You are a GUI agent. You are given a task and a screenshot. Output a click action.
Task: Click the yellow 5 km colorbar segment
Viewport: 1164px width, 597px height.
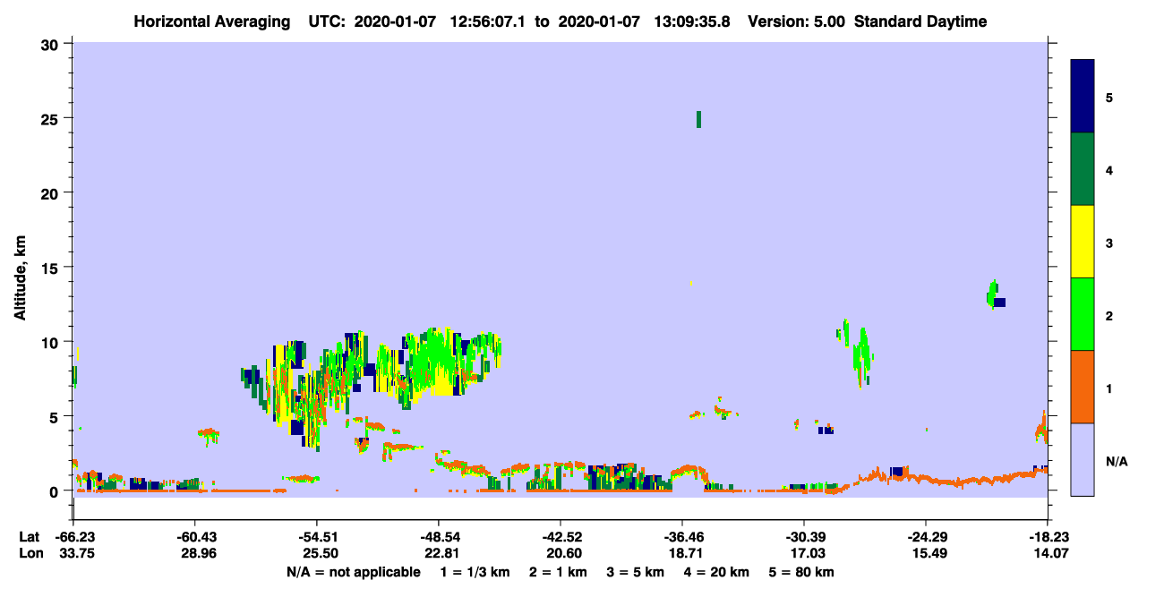pyautogui.click(x=1083, y=242)
